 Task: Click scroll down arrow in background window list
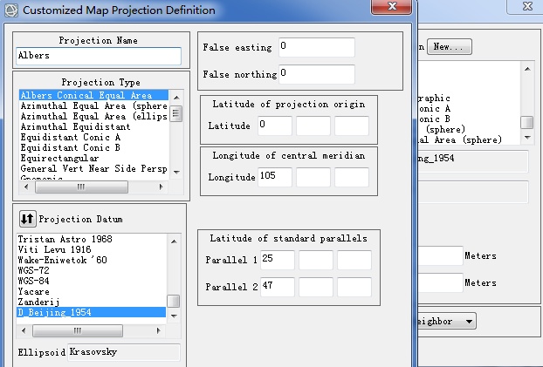coord(527,138)
